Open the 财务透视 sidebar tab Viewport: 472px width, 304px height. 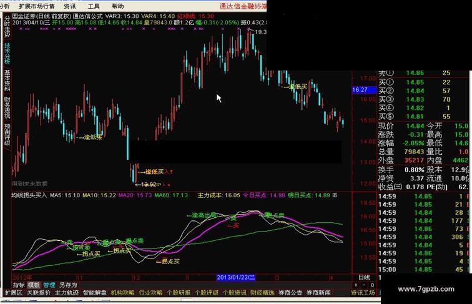point(7,107)
